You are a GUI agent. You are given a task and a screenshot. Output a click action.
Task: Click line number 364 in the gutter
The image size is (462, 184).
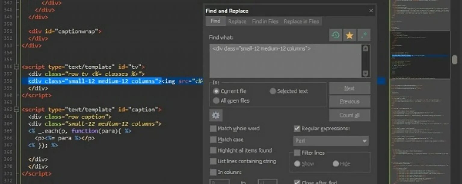pos(8,124)
